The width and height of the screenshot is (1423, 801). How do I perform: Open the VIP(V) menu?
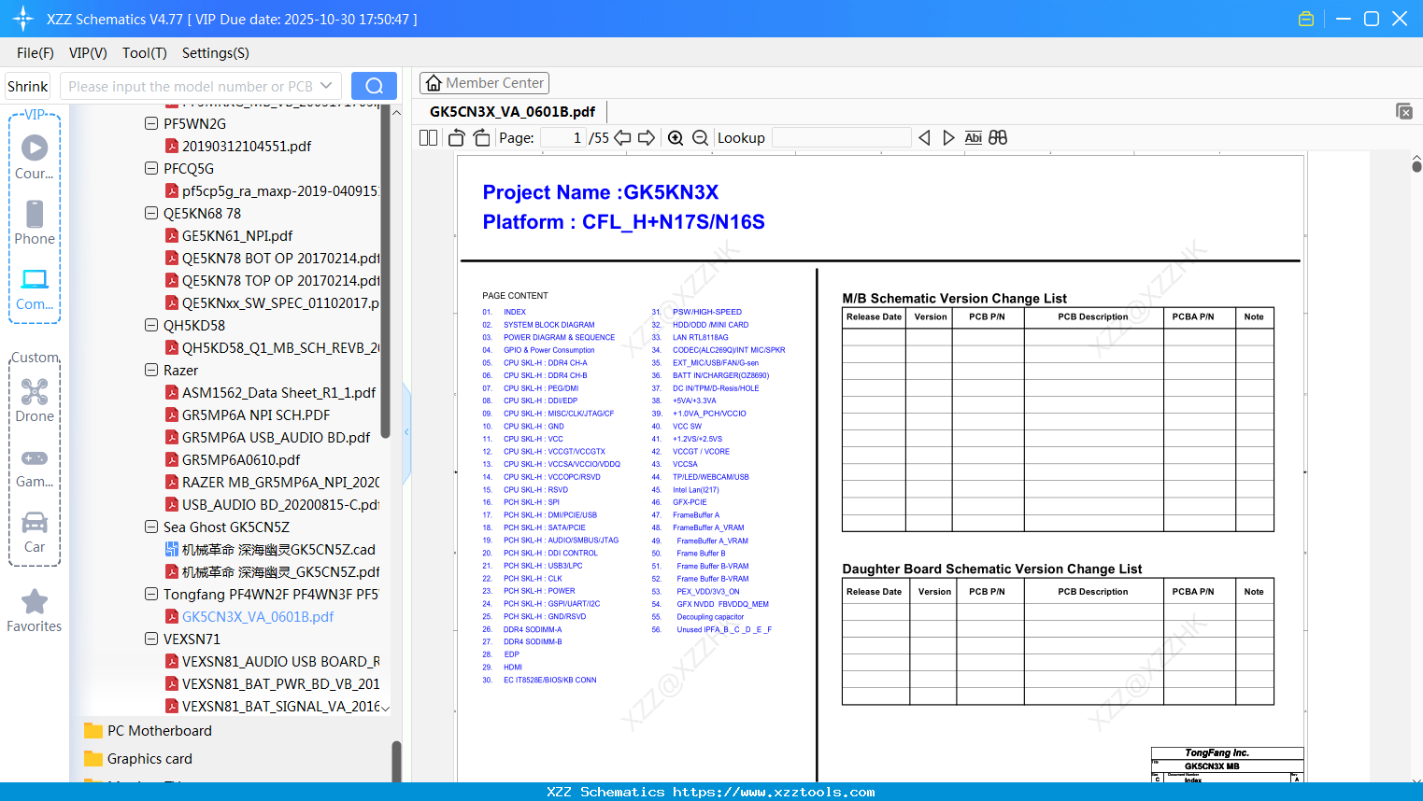[x=88, y=53]
